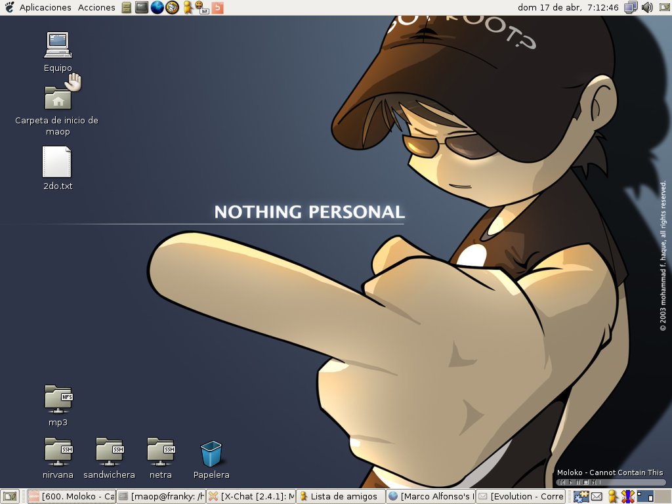
Task: Click the yellow buddy icon in system tray
Action: click(613, 497)
